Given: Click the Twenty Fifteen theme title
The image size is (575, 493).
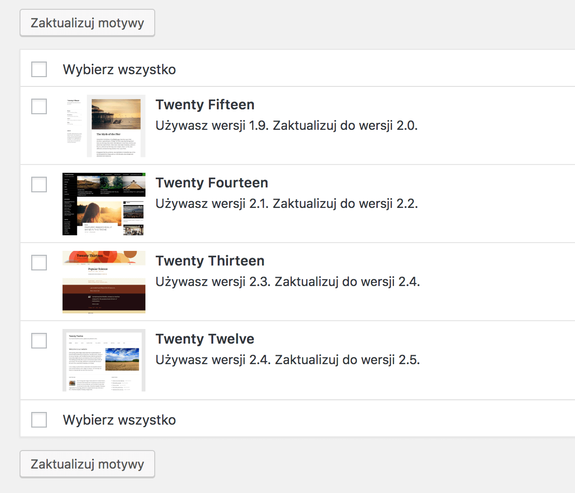Looking at the screenshot, I should [205, 105].
